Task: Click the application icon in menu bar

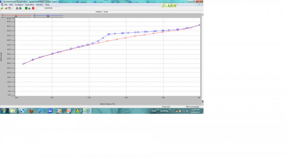Action: [2, 5]
